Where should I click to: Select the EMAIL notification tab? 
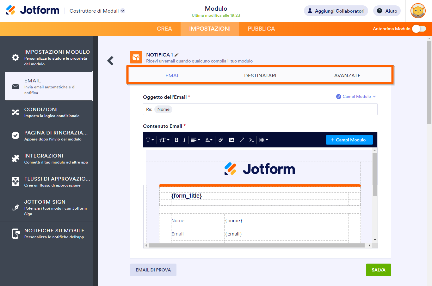(173, 76)
